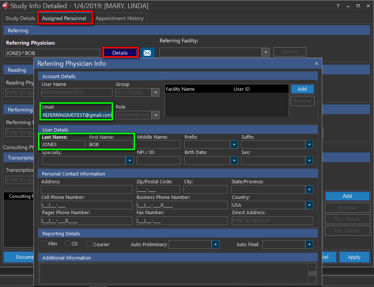Expand the Auto Preliminary dropdown
Image resolution: width=374 pixels, height=287 pixels.
pos(215,245)
